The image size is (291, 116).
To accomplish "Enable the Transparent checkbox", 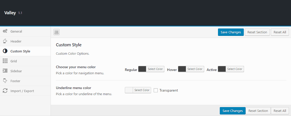I will (156, 90).
